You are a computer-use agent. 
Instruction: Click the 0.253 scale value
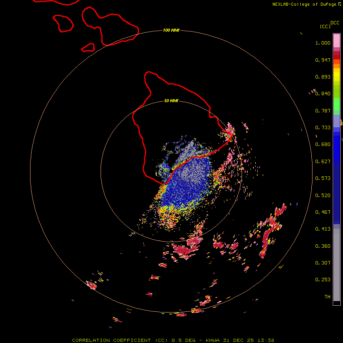tap(323, 280)
